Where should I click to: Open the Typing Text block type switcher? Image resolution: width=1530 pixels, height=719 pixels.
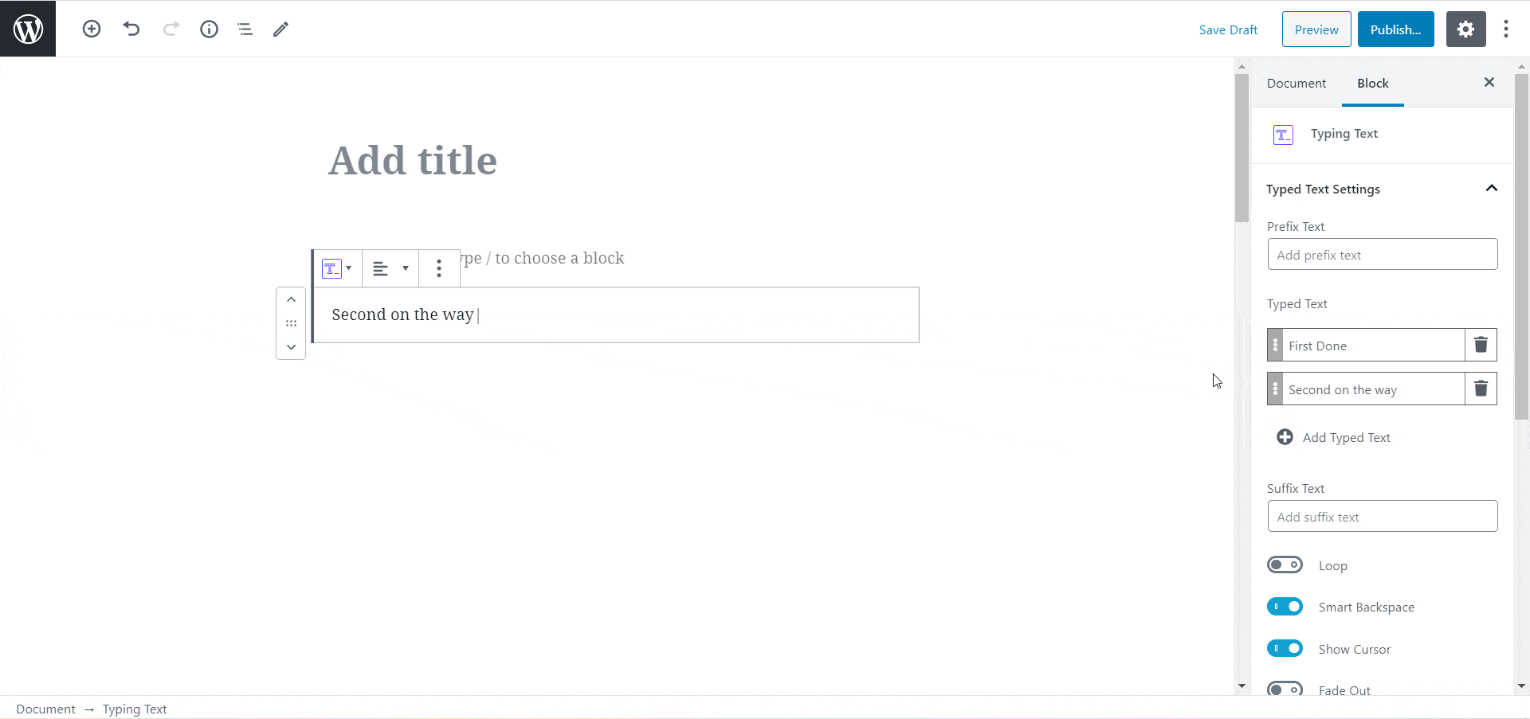[336, 268]
